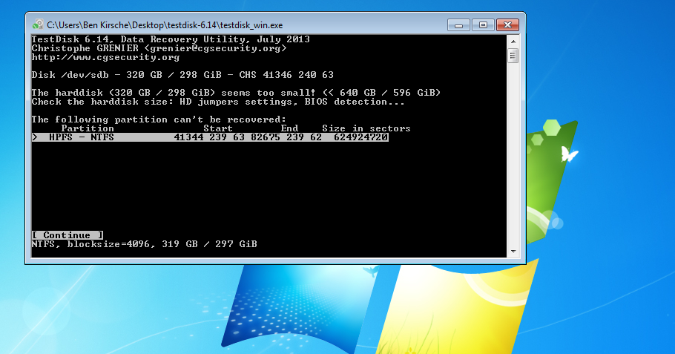Screen dimensions: 675x354
Task: Click the scrollbar up arrow
Action: point(513,42)
